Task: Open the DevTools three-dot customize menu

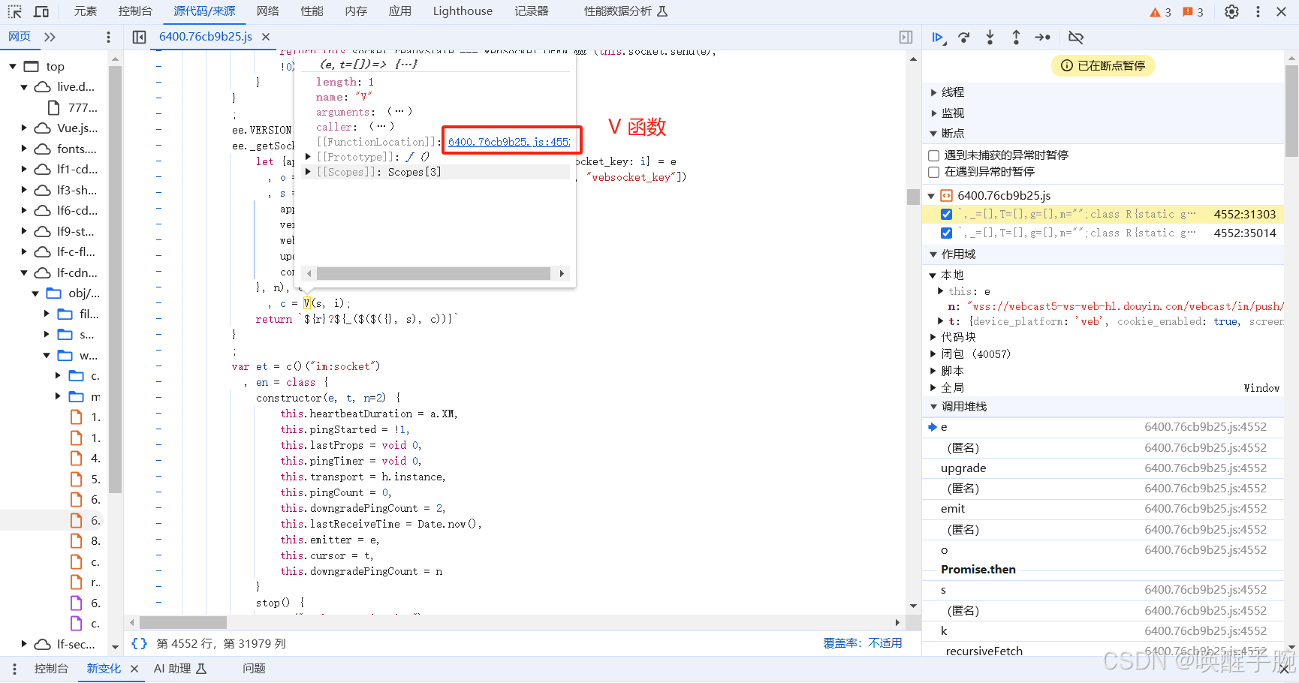Action: click(1258, 11)
